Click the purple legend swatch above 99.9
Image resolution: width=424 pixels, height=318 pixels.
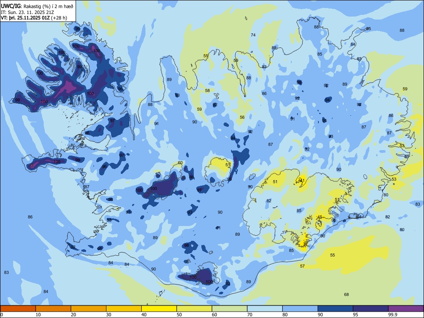(406, 309)
